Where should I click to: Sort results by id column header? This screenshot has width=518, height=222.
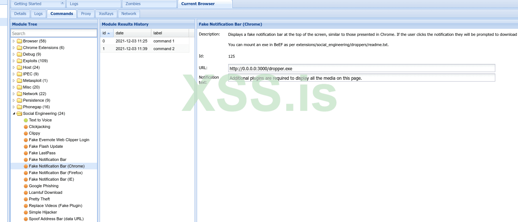tap(107, 33)
